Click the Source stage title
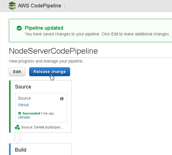 23,87
